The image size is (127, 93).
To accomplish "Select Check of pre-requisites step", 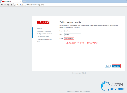I will [x=44, y=31].
